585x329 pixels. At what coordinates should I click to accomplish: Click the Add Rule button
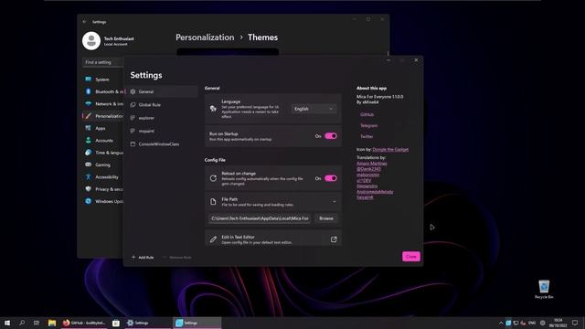click(x=143, y=258)
